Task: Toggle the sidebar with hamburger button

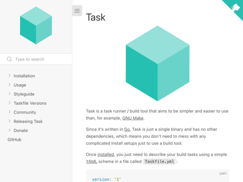Action: coord(77,11)
